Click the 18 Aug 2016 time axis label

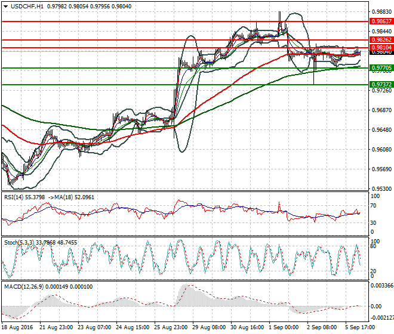pos(17,327)
